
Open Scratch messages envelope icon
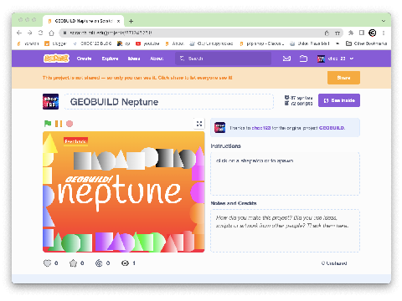pyautogui.click(x=286, y=59)
